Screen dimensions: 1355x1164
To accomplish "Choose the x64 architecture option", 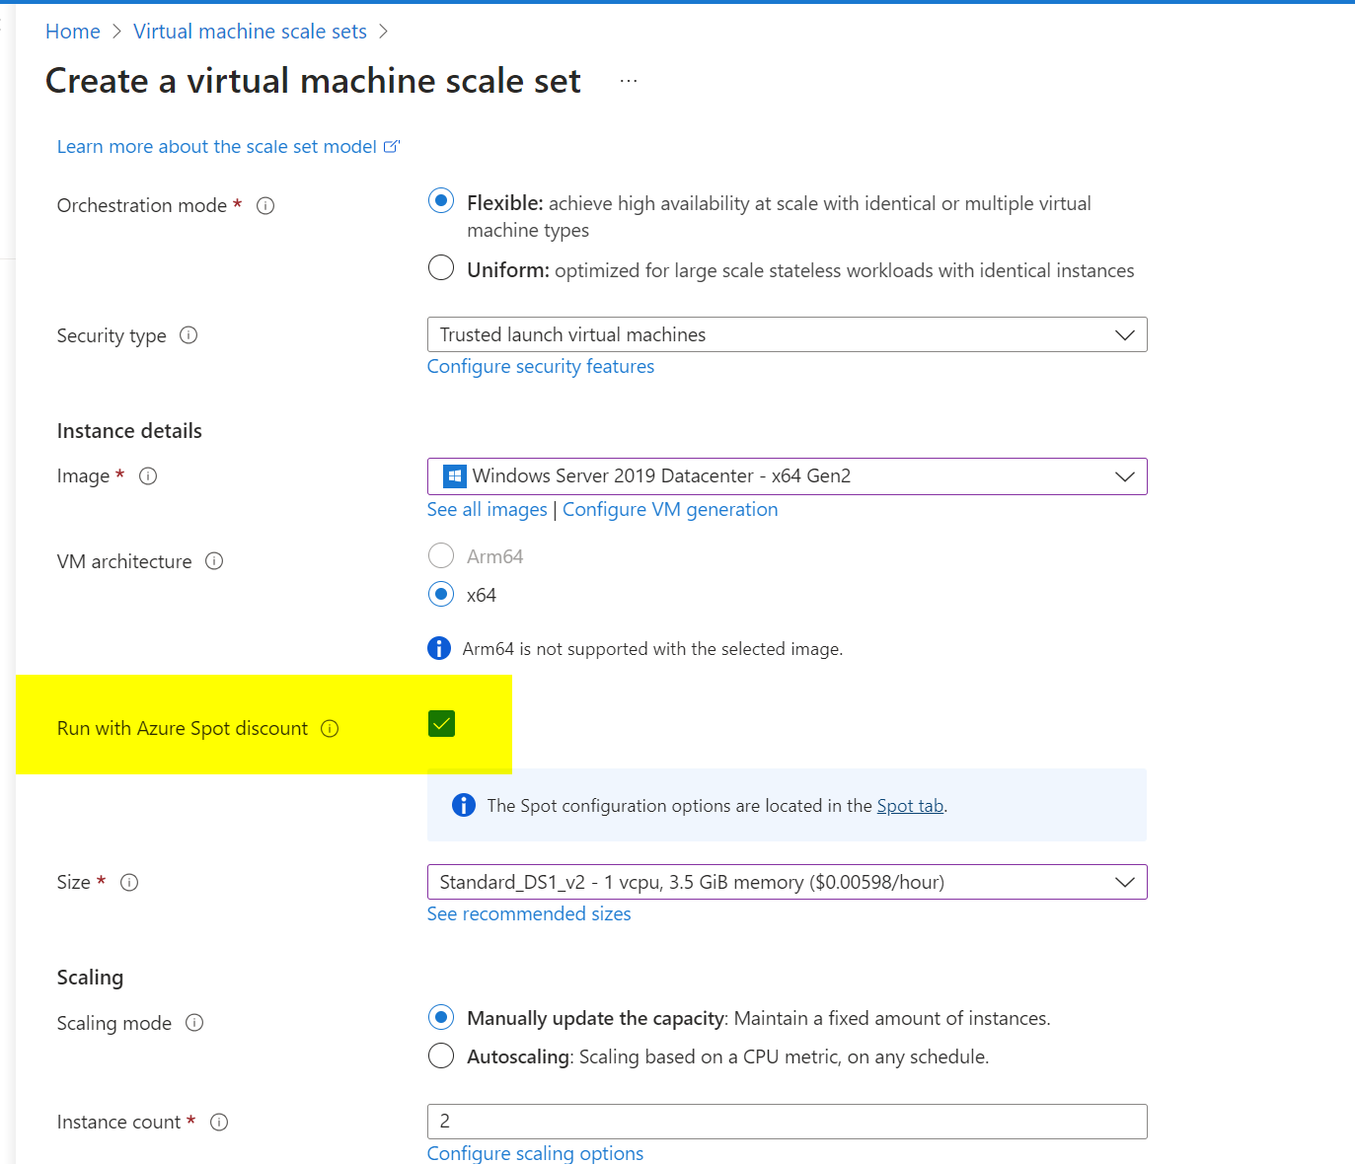I will (441, 594).
